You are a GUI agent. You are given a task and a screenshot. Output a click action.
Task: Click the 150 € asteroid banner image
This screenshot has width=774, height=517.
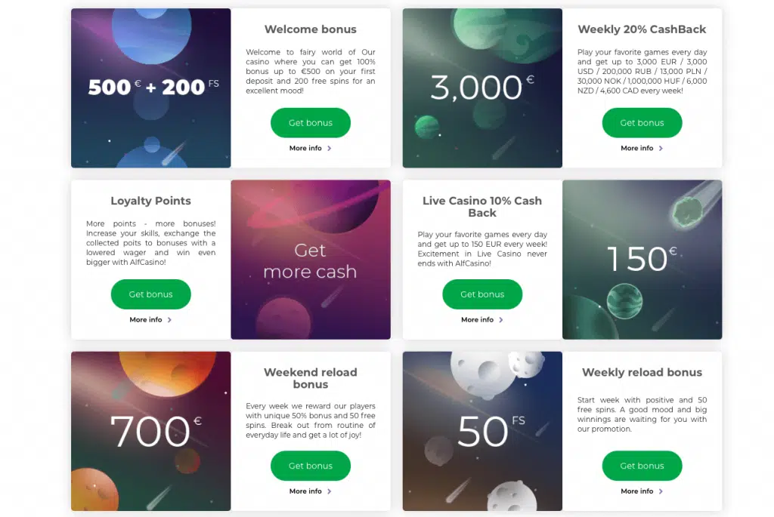click(x=642, y=260)
